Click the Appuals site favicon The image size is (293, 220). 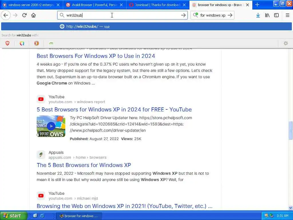point(41,155)
